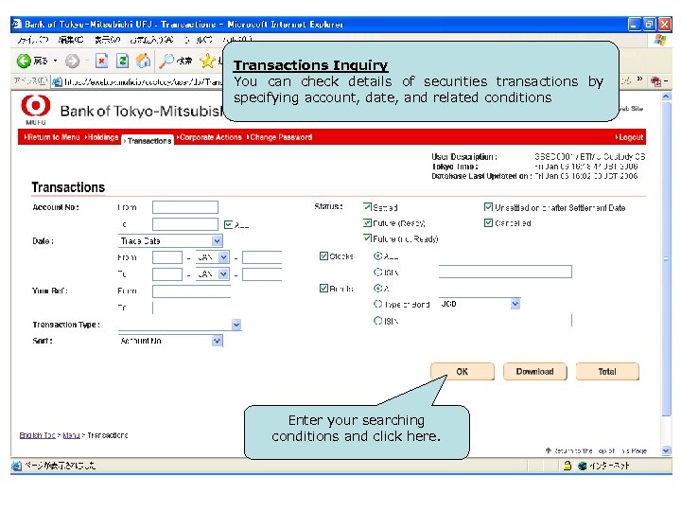Follow the English Top breadcrumb link
Viewport: 681px width, 511px height.
(37, 435)
